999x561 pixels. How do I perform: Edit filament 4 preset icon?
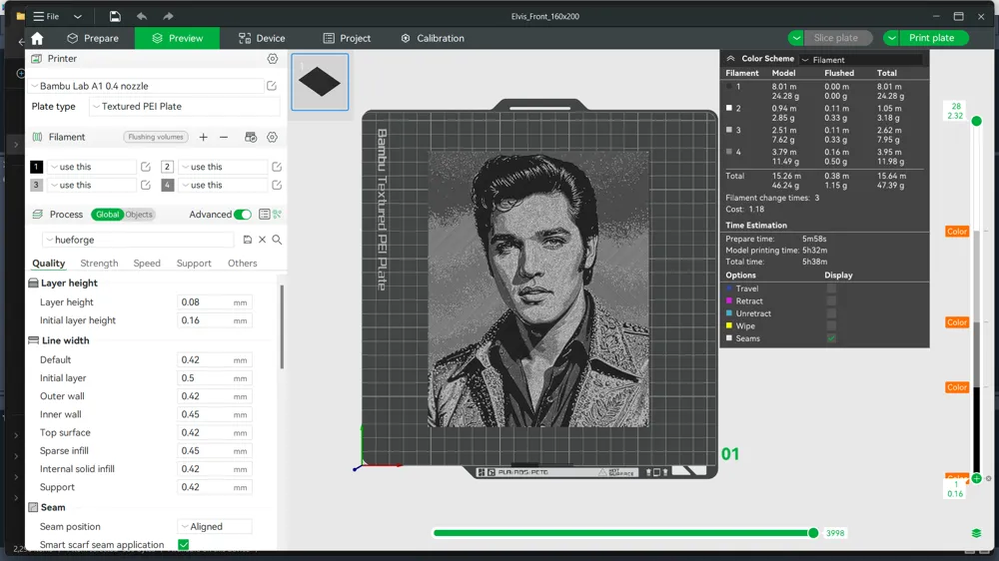tap(277, 186)
